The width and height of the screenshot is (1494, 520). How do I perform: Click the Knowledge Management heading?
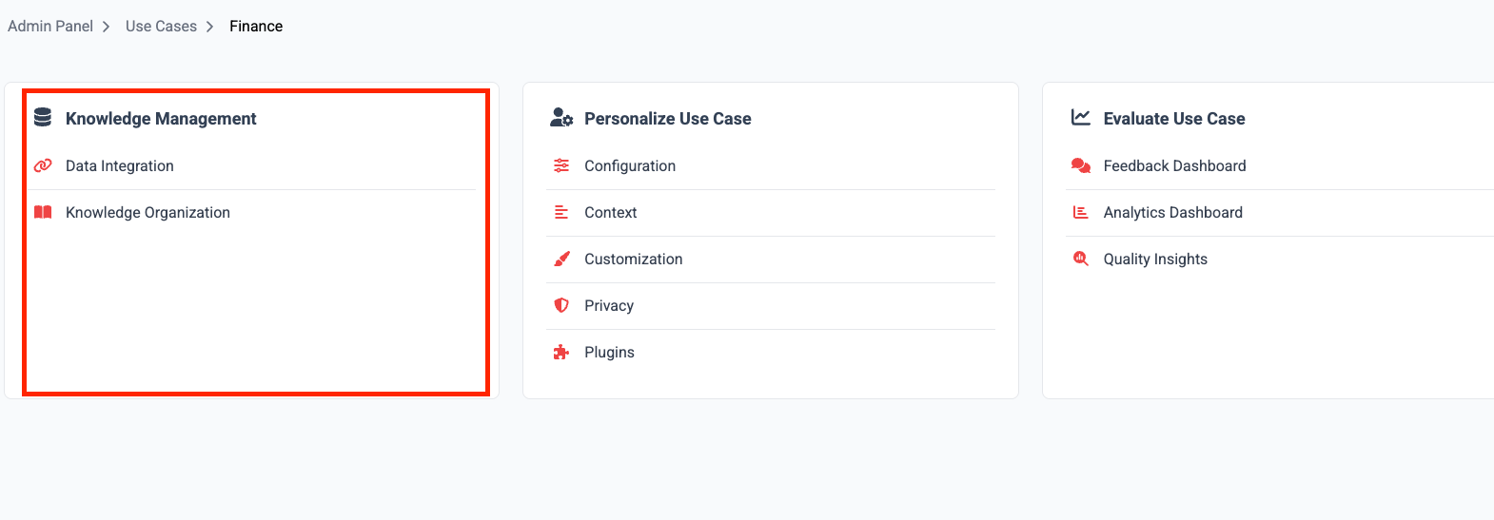coord(161,119)
